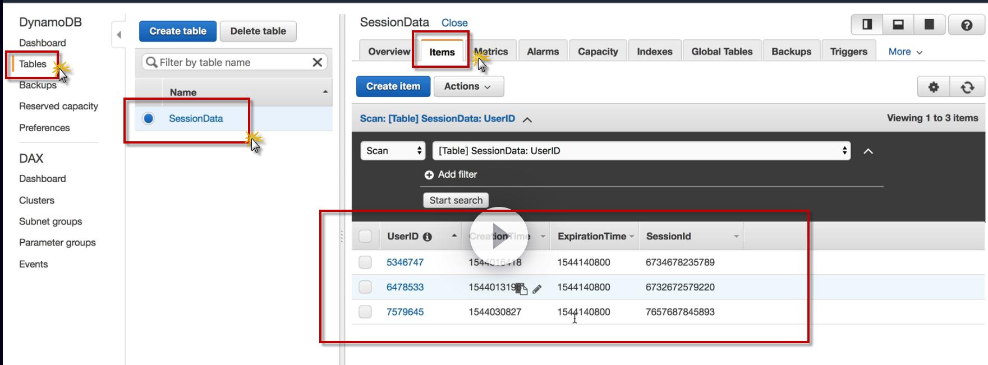
Task: Toggle the select-all items checkbox
Action: pos(365,236)
